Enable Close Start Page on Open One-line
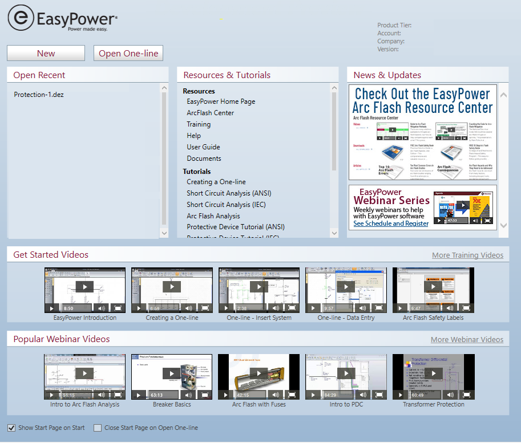The width and height of the screenshot is (521, 443). tap(98, 428)
